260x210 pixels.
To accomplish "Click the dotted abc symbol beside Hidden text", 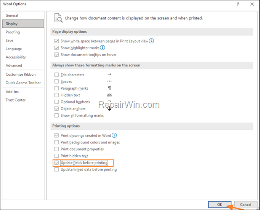I will click(109, 95).
